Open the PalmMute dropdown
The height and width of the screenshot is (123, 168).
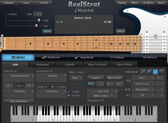coord(33,91)
